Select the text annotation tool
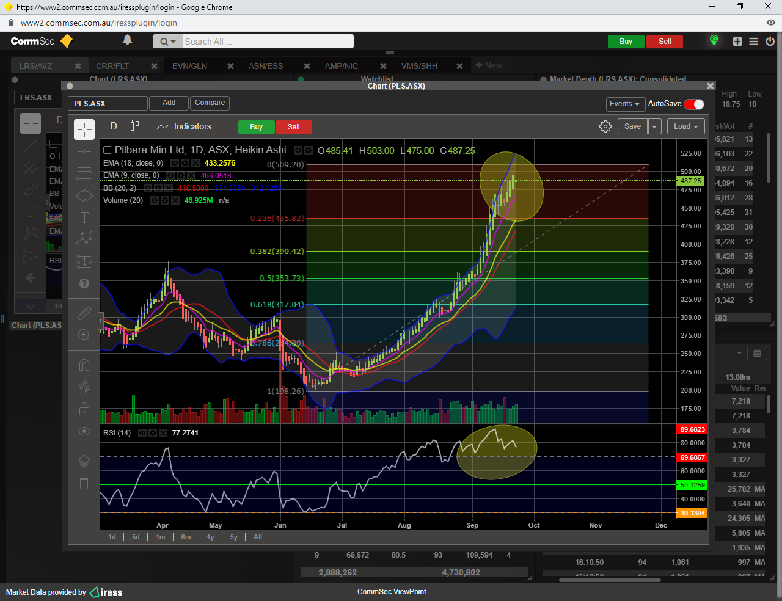Image resolution: width=782 pixels, height=601 pixels. click(84, 217)
